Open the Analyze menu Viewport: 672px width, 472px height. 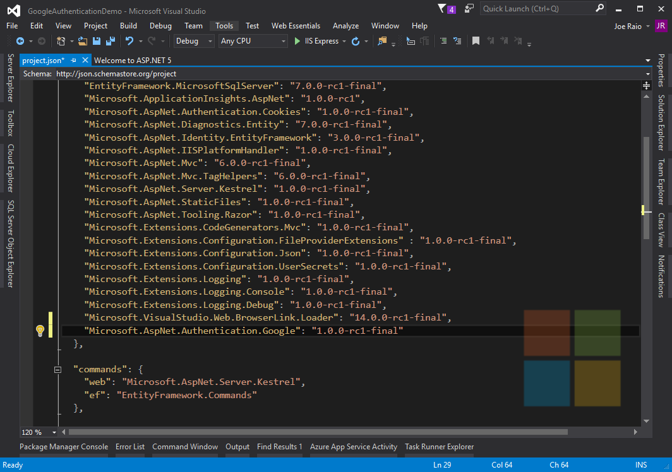(345, 26)
